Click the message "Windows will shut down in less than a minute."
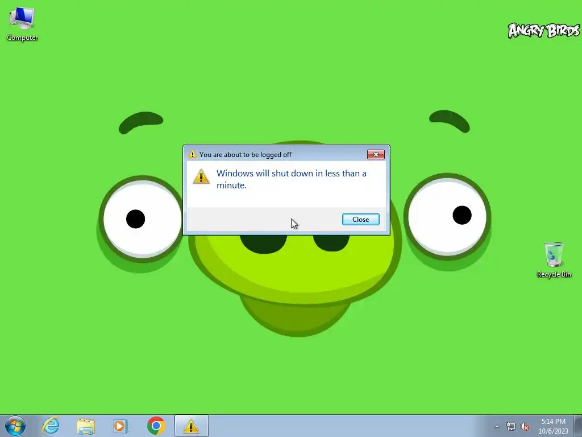582x437 pixels. click(x=292, y=179)
